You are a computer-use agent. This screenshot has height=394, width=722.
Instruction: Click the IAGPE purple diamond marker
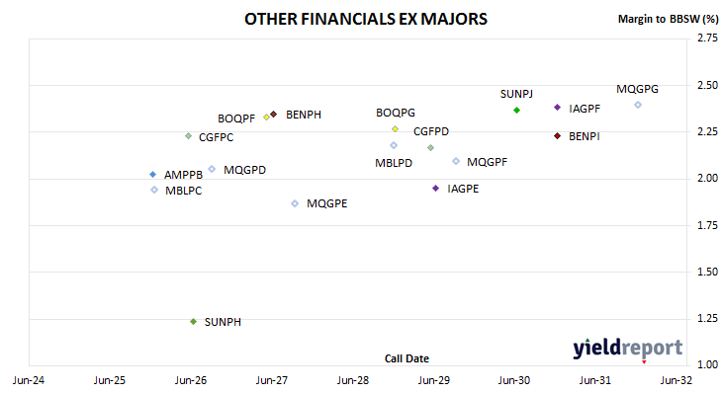click(435, 188)
